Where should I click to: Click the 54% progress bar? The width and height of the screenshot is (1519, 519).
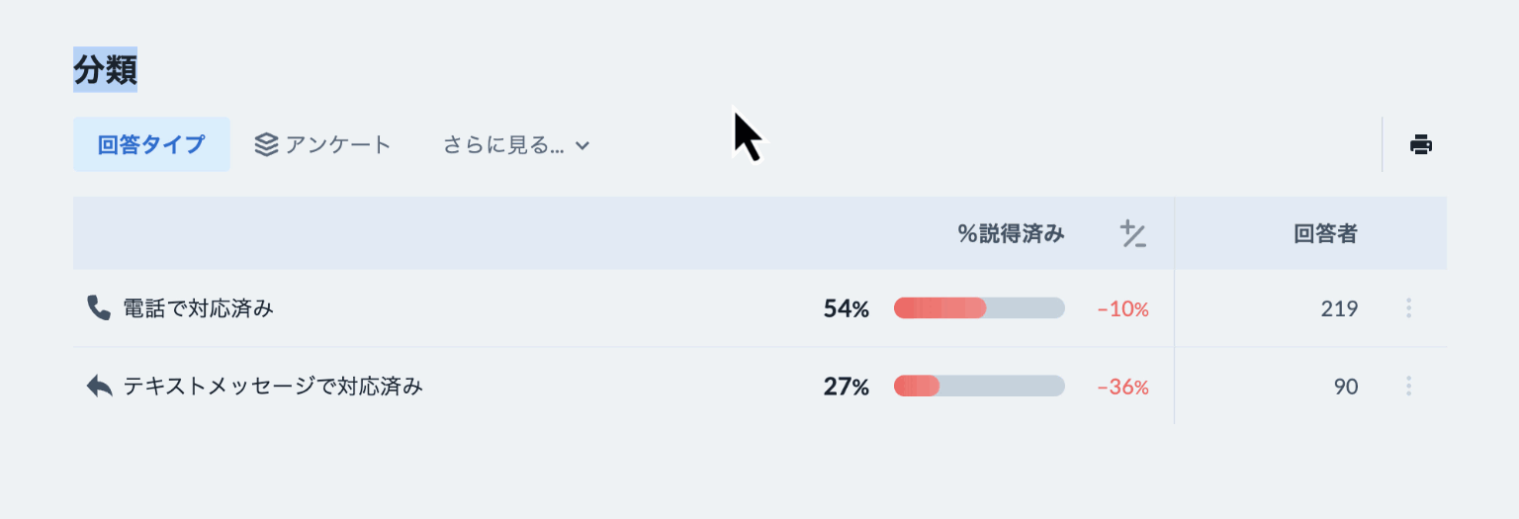point(979,308)
